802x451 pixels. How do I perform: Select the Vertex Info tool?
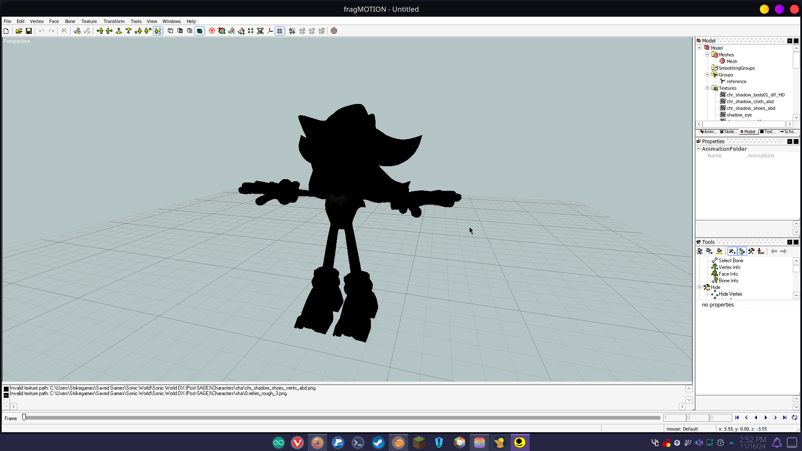click(x=730, y=267)
